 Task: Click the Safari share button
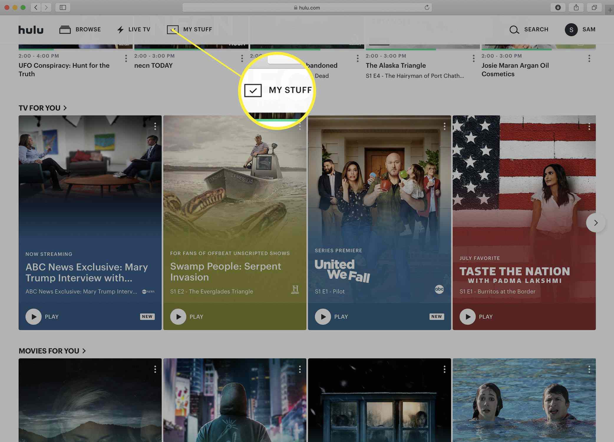coord(576,7)
